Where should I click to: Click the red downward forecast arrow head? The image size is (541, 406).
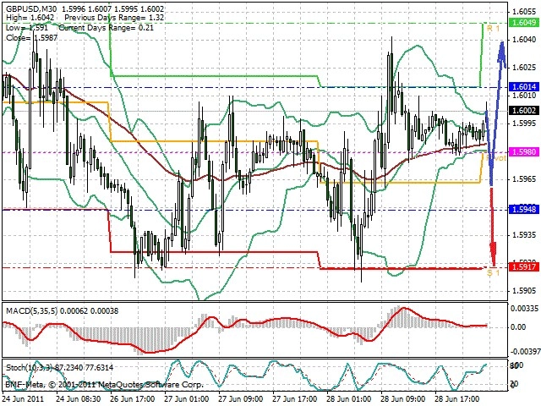point(494,254)
